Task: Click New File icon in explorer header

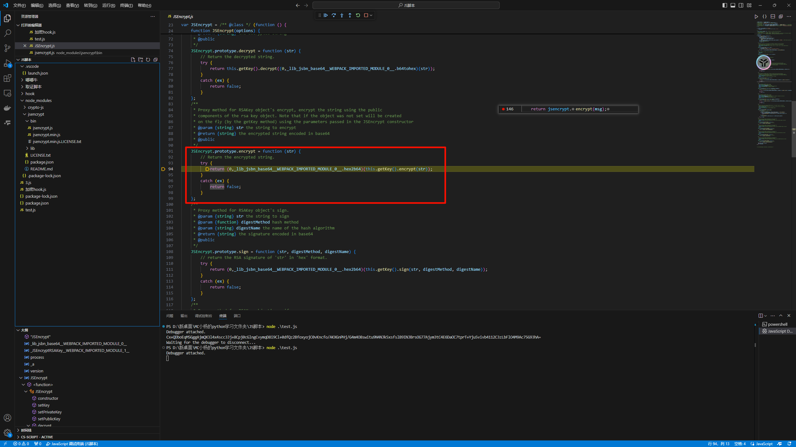Action: (x=133, y=60)
